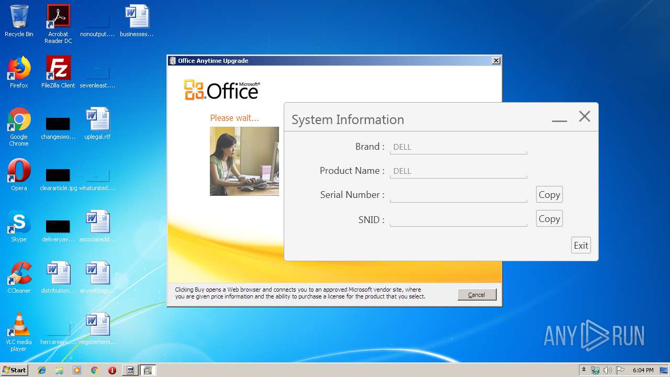Close the Office Anytime Upgrade window
Image resolution: width=670 pixels, height=377 pixels.
(x=496, y=61)
